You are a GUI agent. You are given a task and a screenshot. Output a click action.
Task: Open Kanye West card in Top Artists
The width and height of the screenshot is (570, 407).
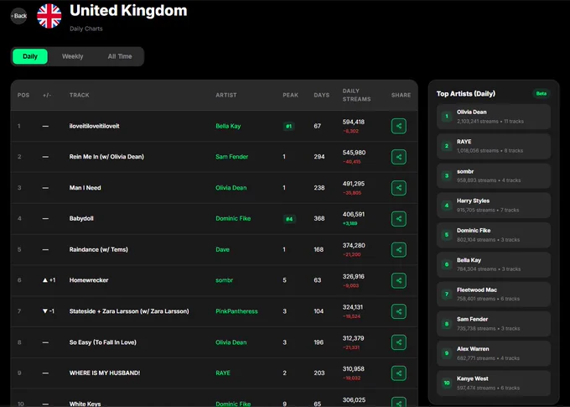pyautogui.click(x=494, y=384)
